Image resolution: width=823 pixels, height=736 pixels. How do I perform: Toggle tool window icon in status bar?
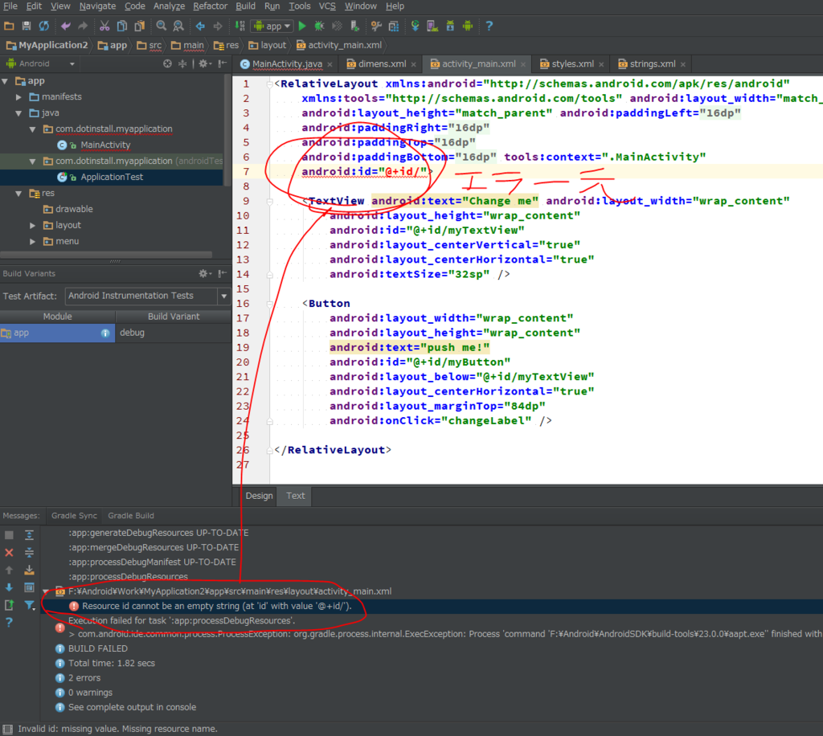(x=7, y=729)
